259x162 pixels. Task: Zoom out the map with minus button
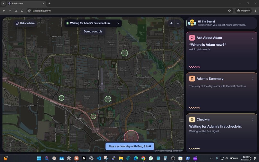tap(178, 23)
